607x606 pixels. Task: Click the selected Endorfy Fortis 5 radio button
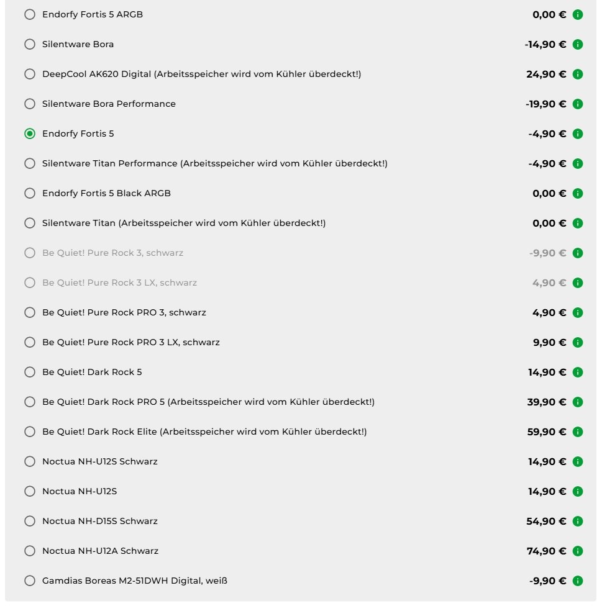[30, 133]
